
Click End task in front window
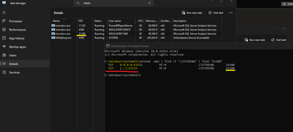[216, 13]
